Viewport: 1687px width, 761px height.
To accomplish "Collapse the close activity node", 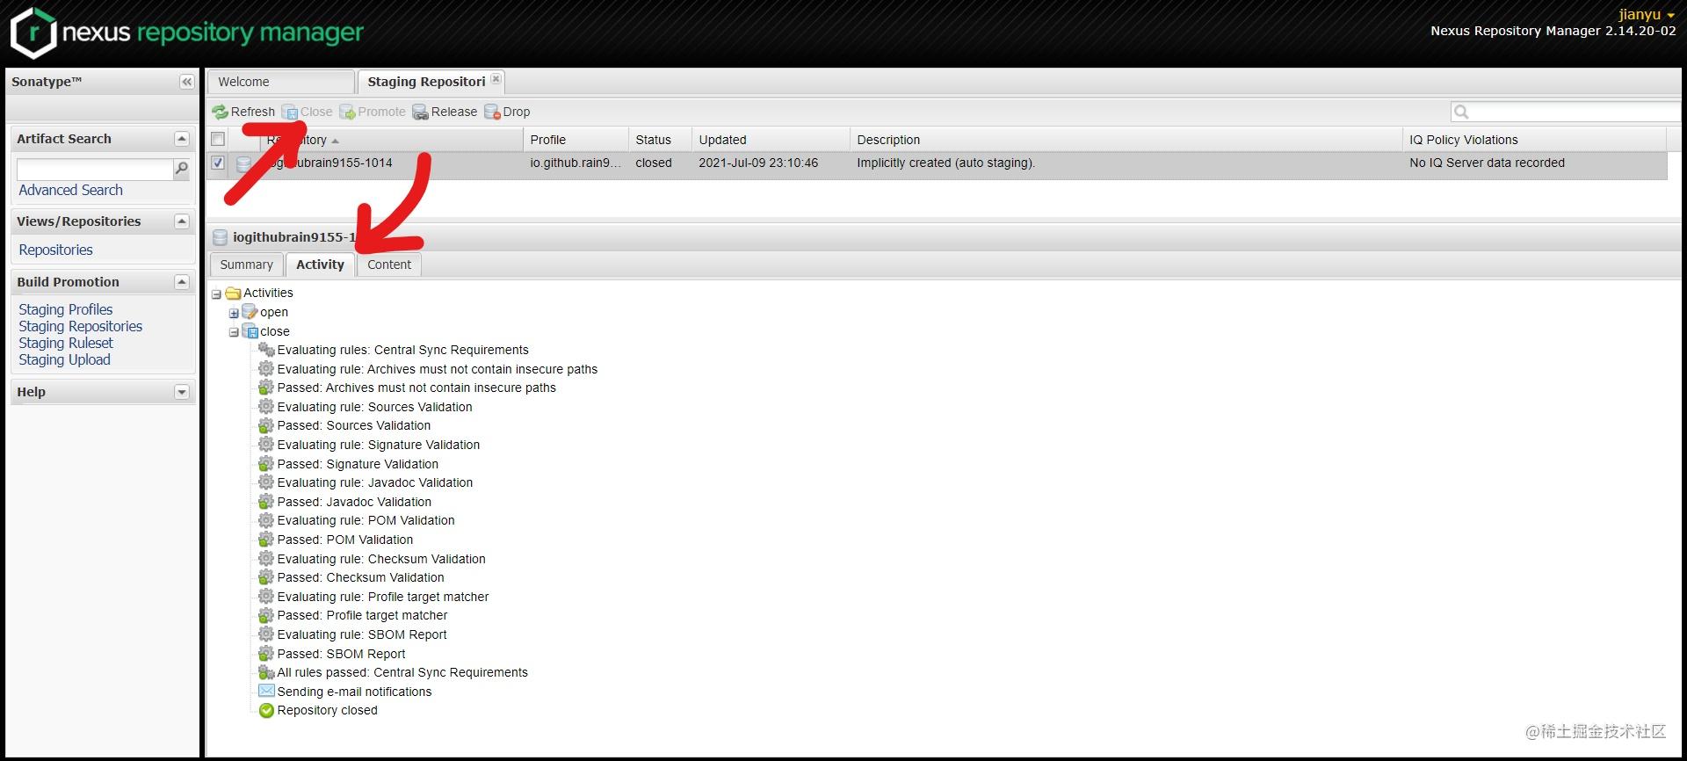I will (234, 332).
